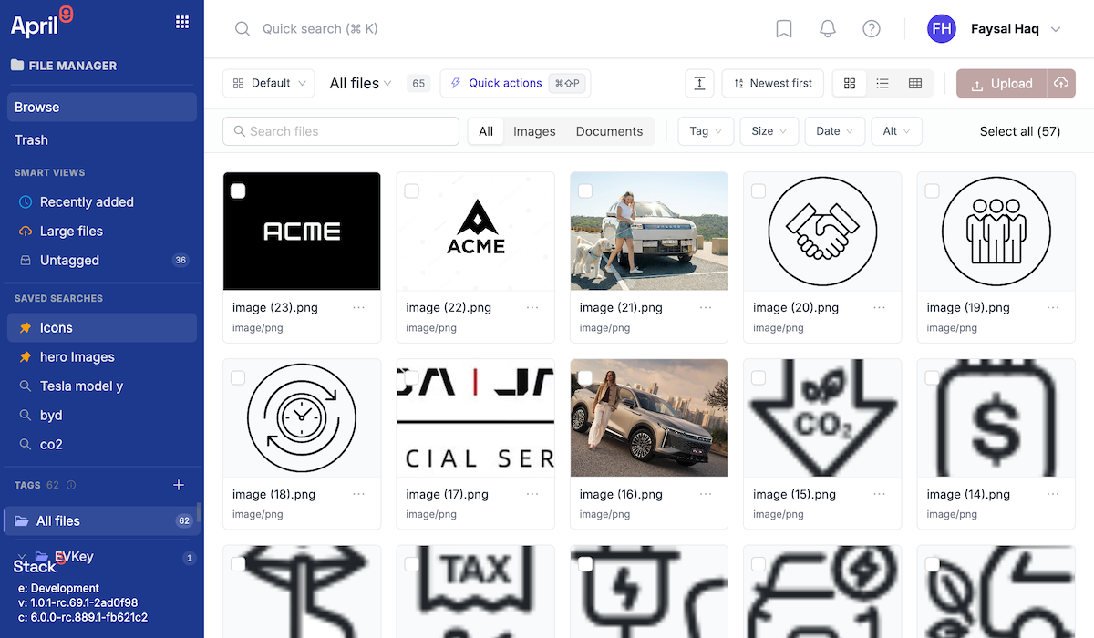The image size is (1094, 638).
Task: Open the Alt filter dropdown
Action: coord(897,131)
